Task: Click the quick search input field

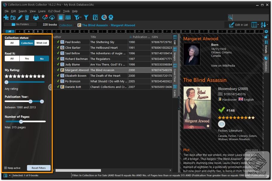Action: pyautogui.click(x=251, y=17)
